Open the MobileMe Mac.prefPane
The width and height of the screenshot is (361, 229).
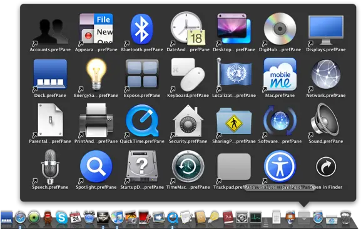pos(280,74)
